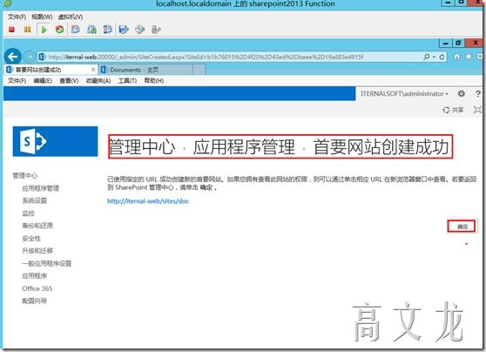Open 监控 in the left navigation
This screenshot has height=352, width=486.
pos(28,213)
